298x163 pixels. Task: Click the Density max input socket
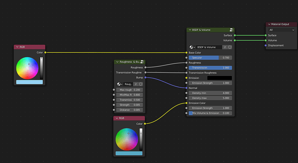(x=187, y=98)
